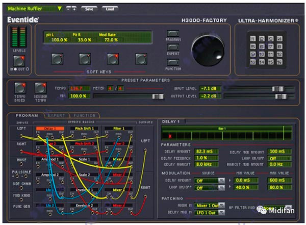Click the Loop Min Value 40.0 % field
This screenshot has width=306, height=225.
(246, 187)
